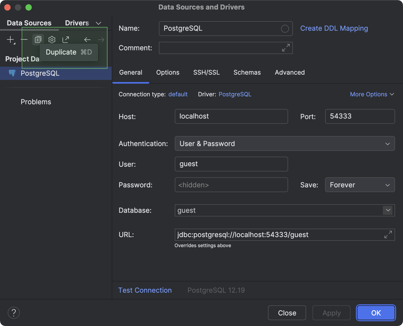Click the PostgreSQL elephant icon in sidebar

pyautogui.click(x=12, y=73)
